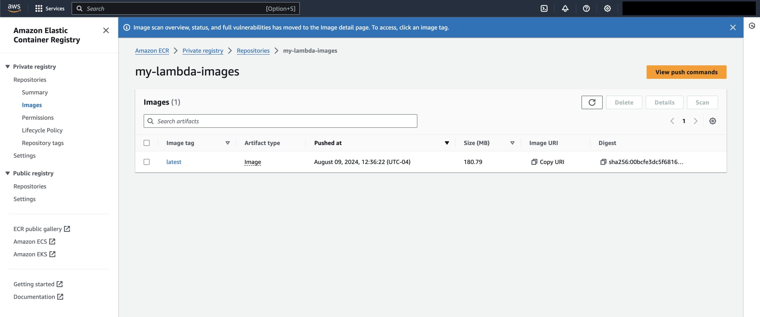Sort by Size (MB) column arrow

512,143
